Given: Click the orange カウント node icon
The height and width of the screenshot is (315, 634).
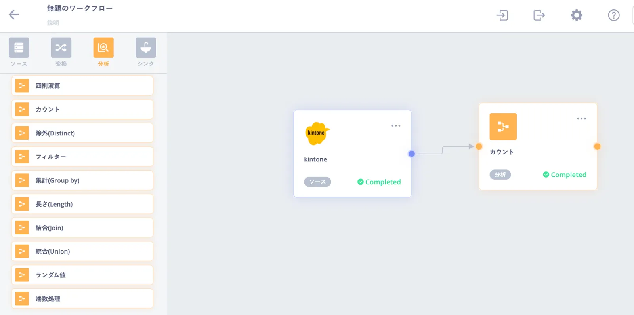Looking at the screenshot, I should 503,127.
